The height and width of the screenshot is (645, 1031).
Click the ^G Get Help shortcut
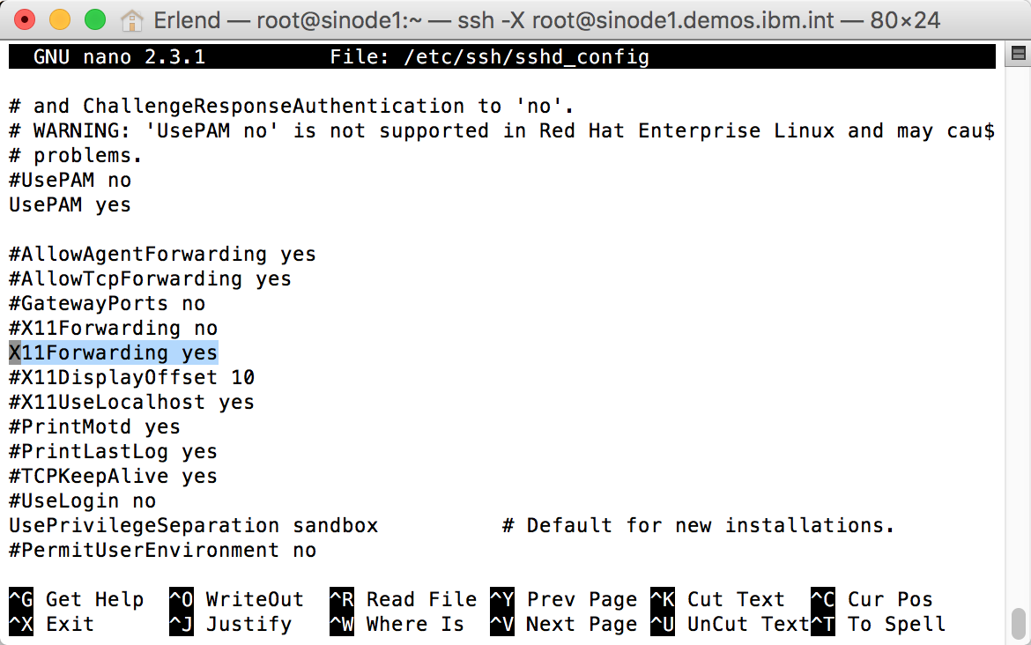[x=77, y=599]
